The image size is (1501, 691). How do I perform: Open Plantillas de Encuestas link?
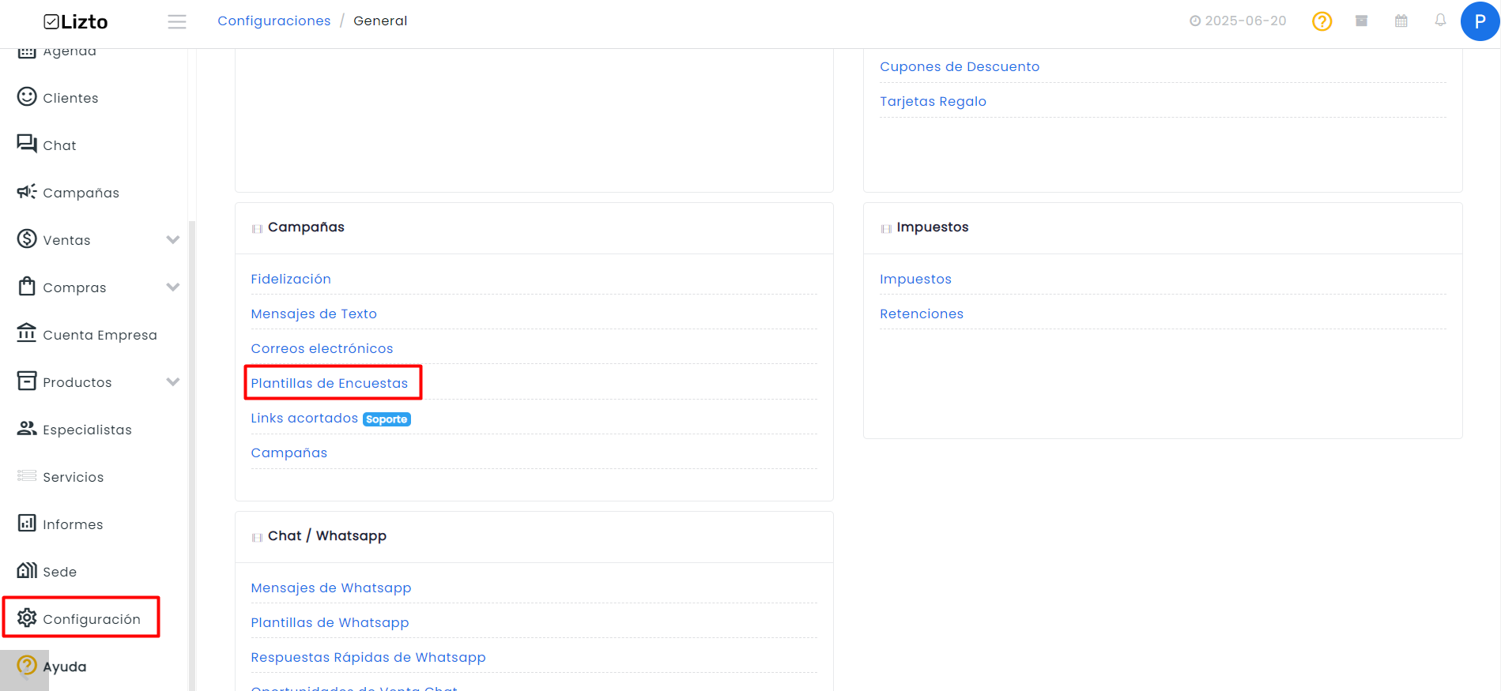tap(330, 383)
